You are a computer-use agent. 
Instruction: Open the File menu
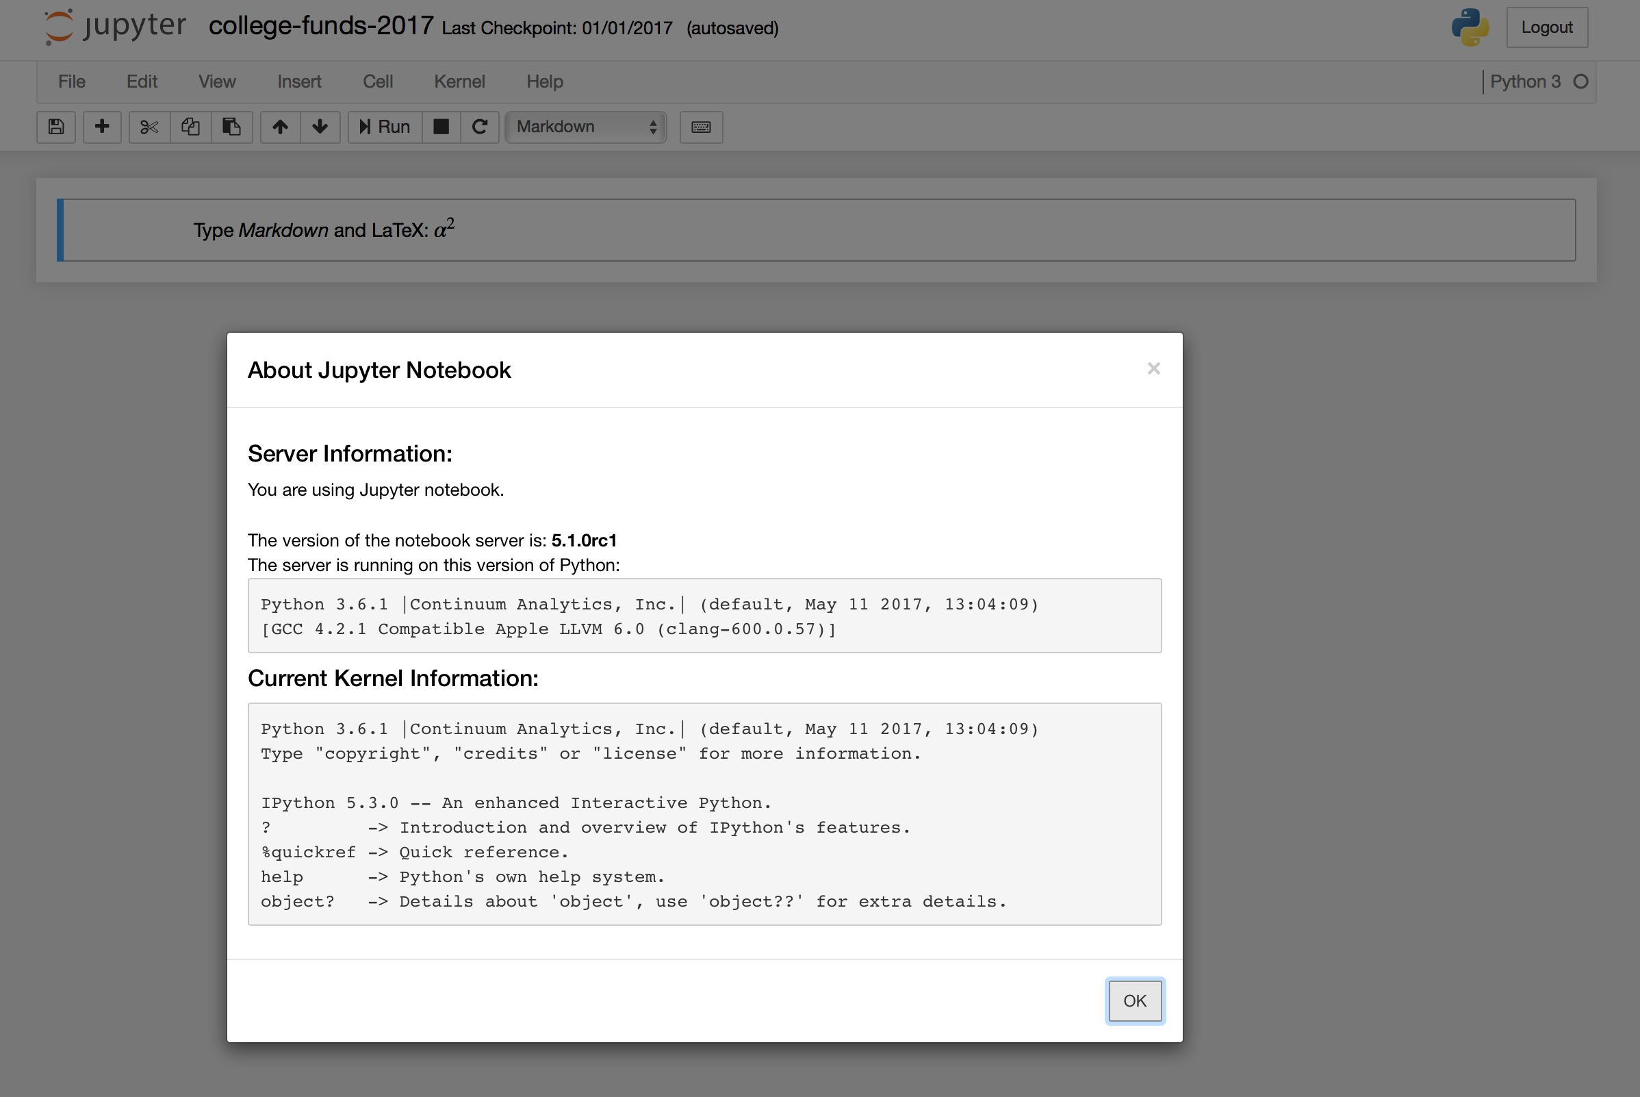(71, 82)
